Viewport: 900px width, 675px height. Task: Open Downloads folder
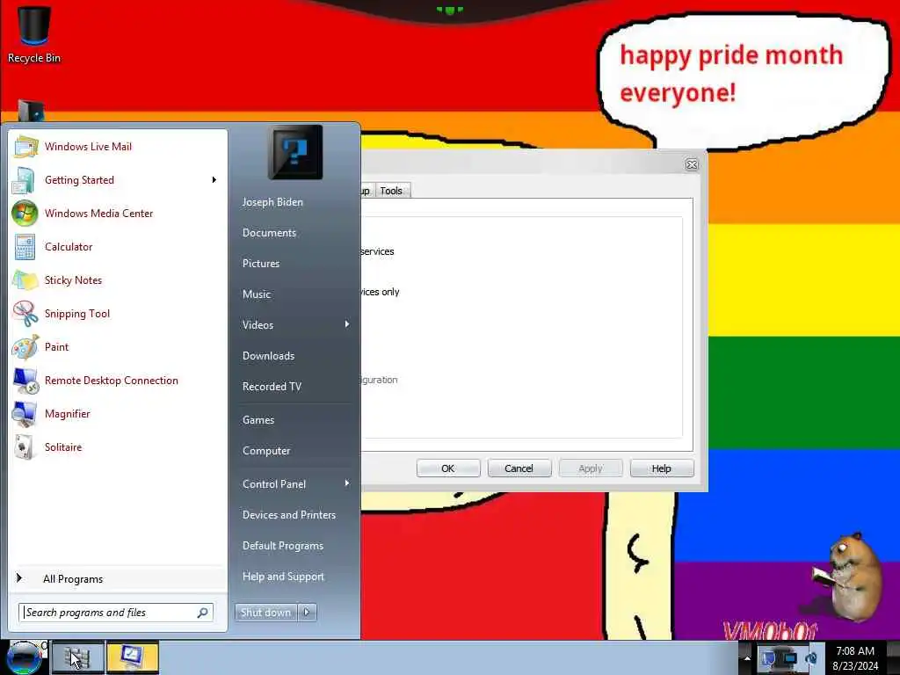(x=269, y=356)
